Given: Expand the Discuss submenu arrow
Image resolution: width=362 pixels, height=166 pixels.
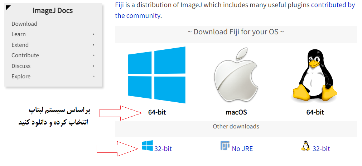Looking at the screenshot, I should [93, 66].
